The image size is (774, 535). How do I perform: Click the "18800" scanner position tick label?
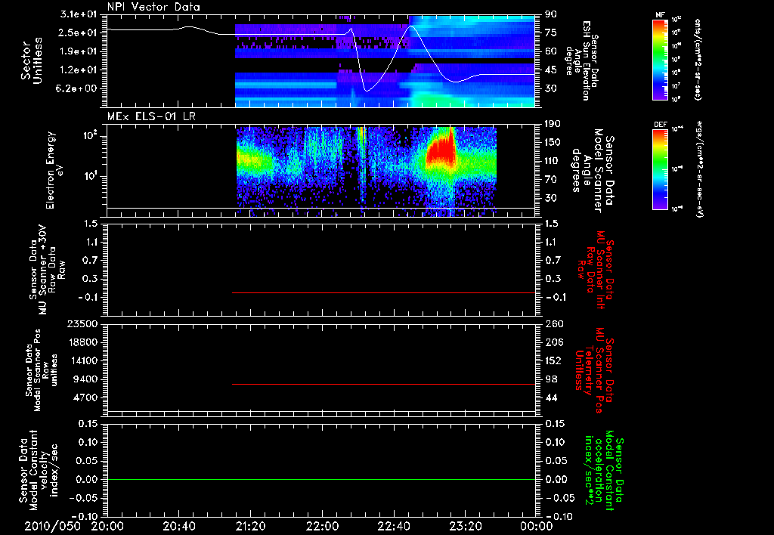83,342
